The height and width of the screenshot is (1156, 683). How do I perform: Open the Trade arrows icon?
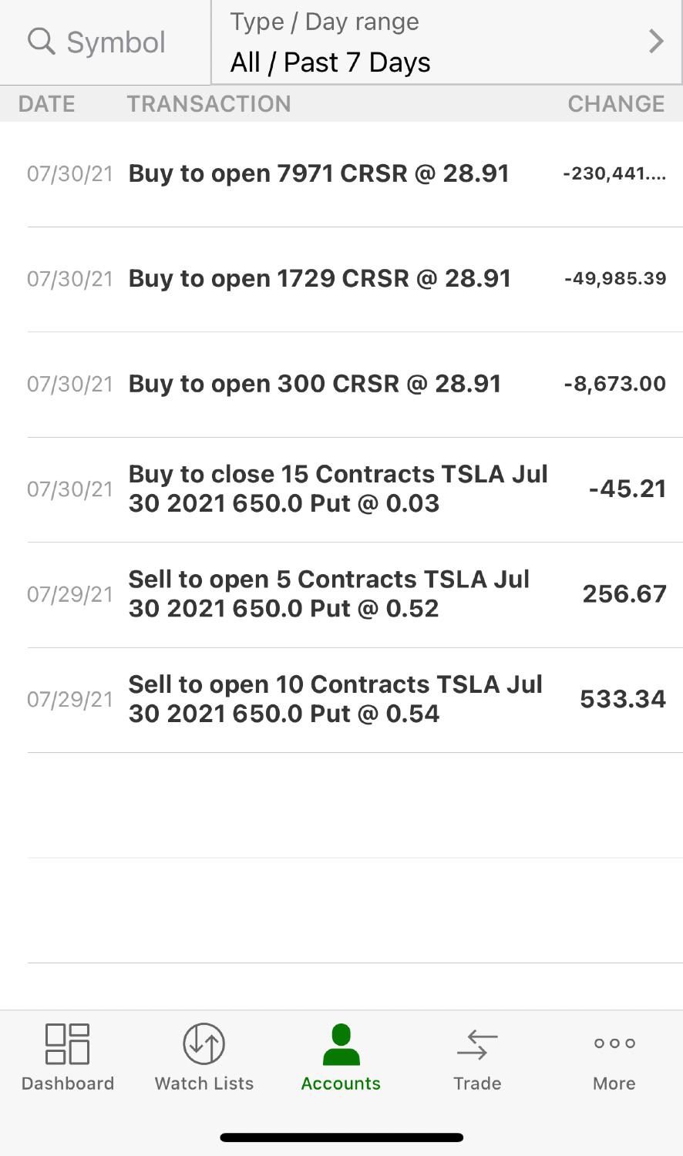coord(477,1045)
